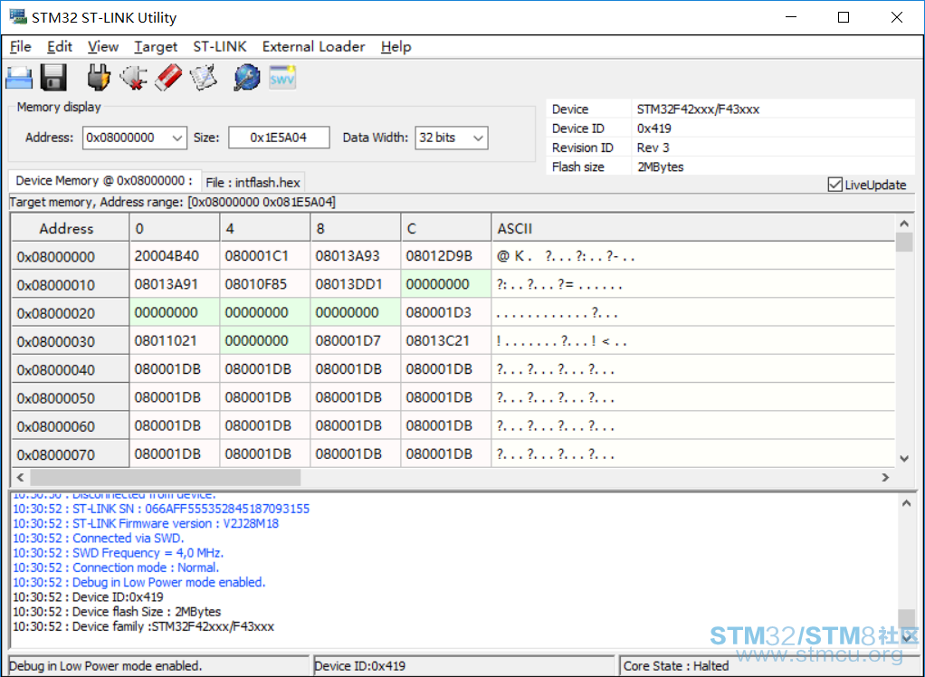925x677 pixels.
Task: Click the Core State : Halted status entry
Action: tap(675, 666)
